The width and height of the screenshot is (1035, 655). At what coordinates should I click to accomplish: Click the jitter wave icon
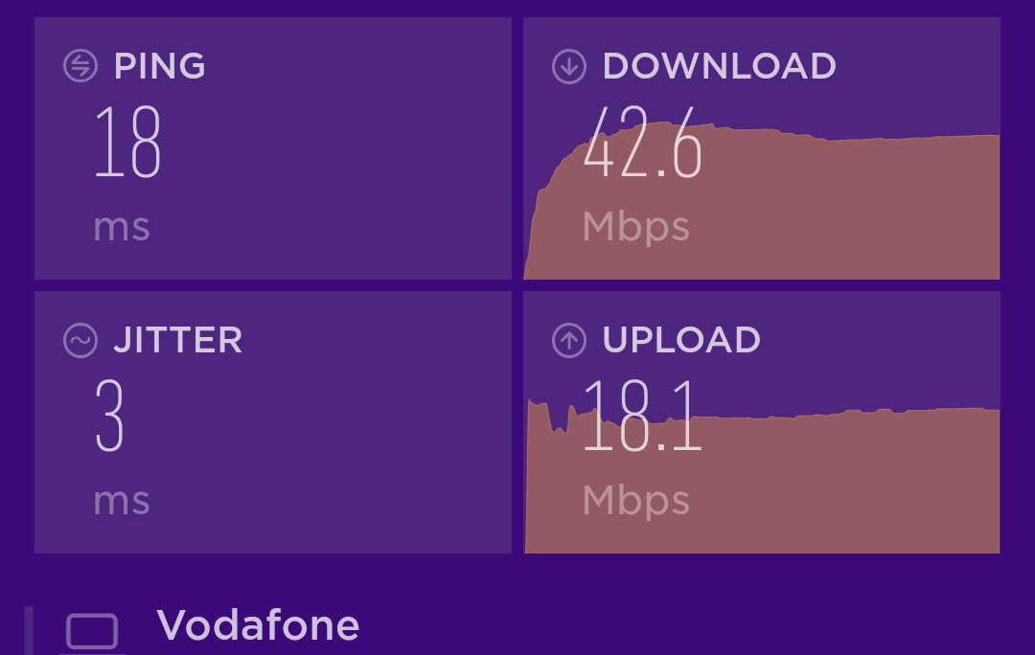(80, 340)
